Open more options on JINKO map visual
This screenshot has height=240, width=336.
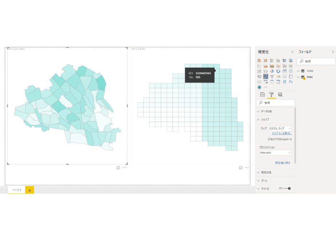125,168
